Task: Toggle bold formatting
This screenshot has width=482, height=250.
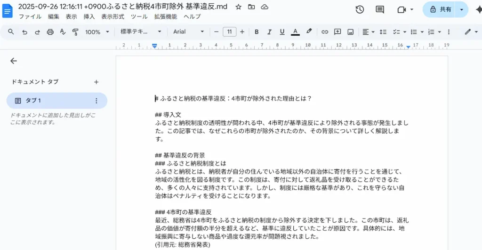Action: pos(257,32)
